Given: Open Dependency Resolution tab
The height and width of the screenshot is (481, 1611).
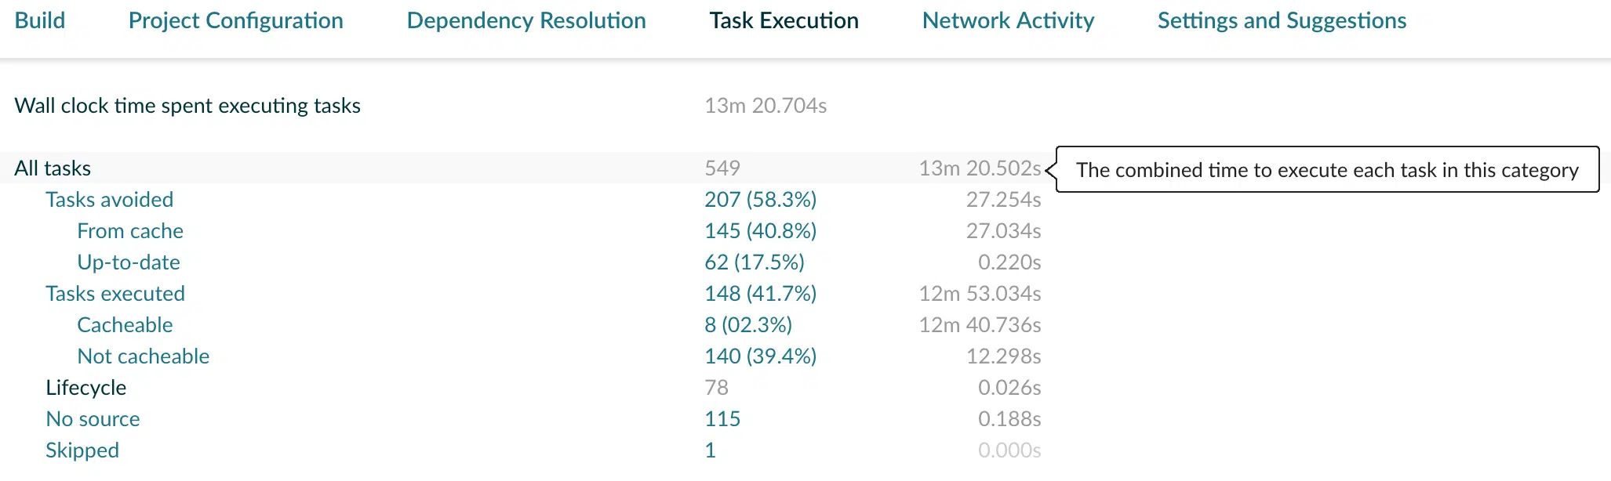Looking at the screenshot, I should [526, 20].
